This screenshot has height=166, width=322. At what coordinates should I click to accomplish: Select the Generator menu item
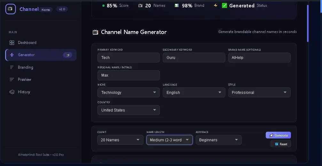coord(41,55)
